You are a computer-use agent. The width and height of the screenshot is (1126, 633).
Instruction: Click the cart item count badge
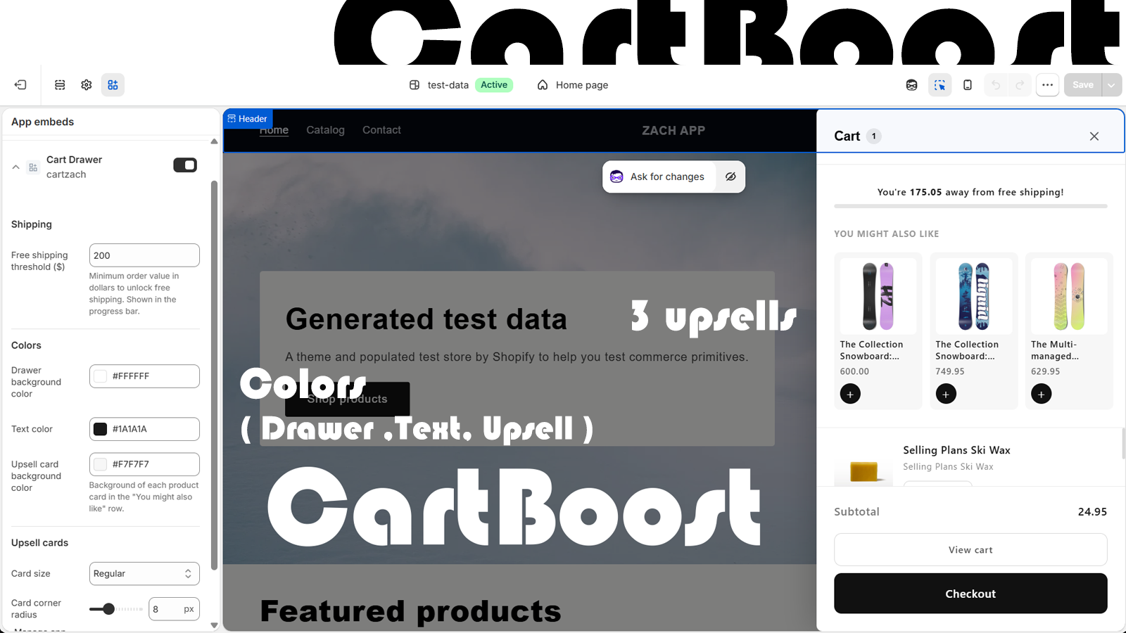pos(874,136)
